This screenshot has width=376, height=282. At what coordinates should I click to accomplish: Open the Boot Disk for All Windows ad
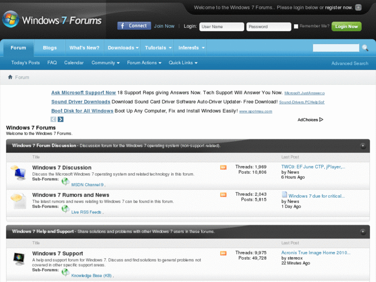[82, 111]
